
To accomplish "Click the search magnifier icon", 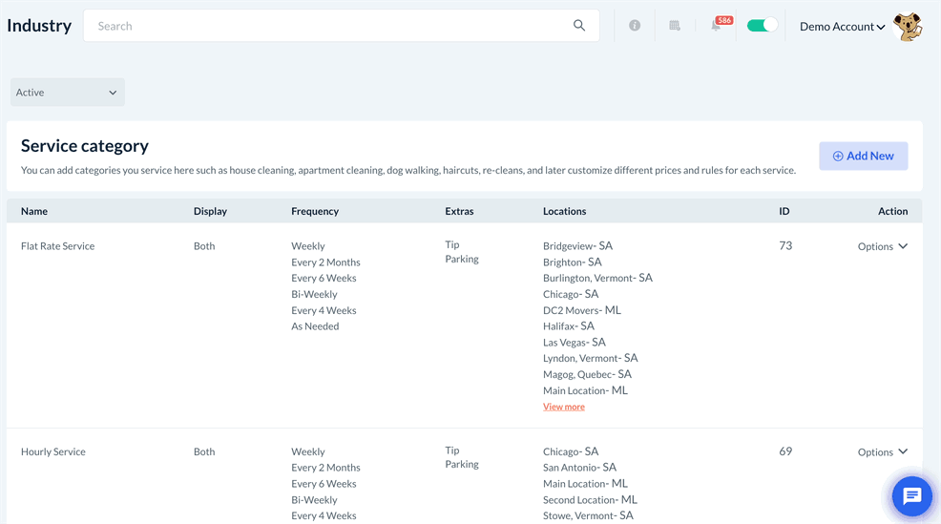I will 579,26.
